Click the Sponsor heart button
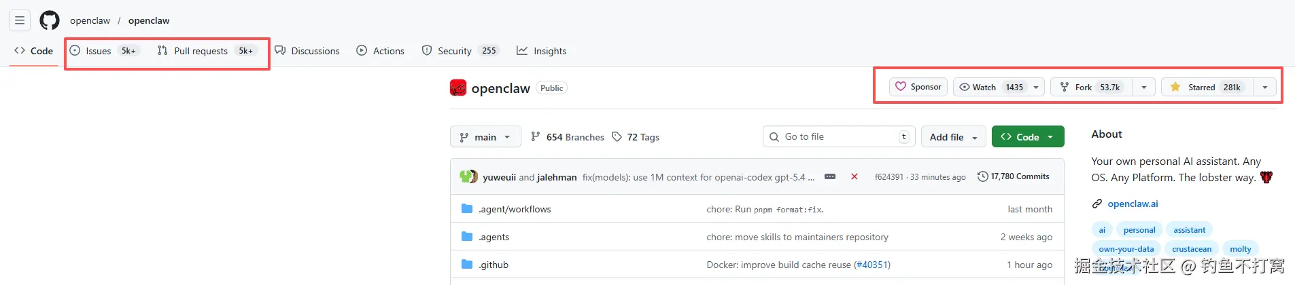 (918, 87)
